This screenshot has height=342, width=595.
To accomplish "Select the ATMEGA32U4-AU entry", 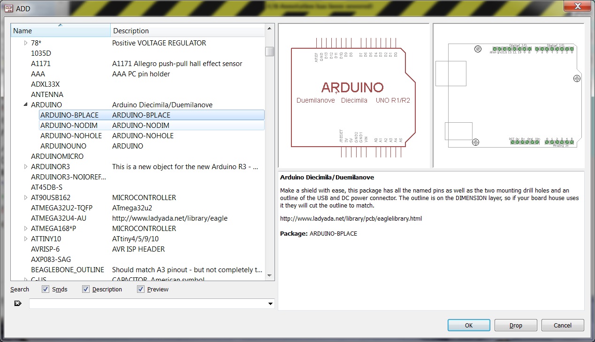I will click(x=59, y=218).
